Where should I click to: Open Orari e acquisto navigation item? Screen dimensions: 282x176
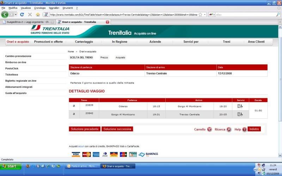[18, 42]
